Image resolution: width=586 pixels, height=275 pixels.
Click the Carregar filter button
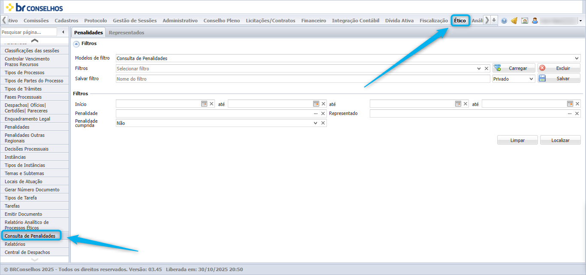pyautogui.click(x=514, y=68)
